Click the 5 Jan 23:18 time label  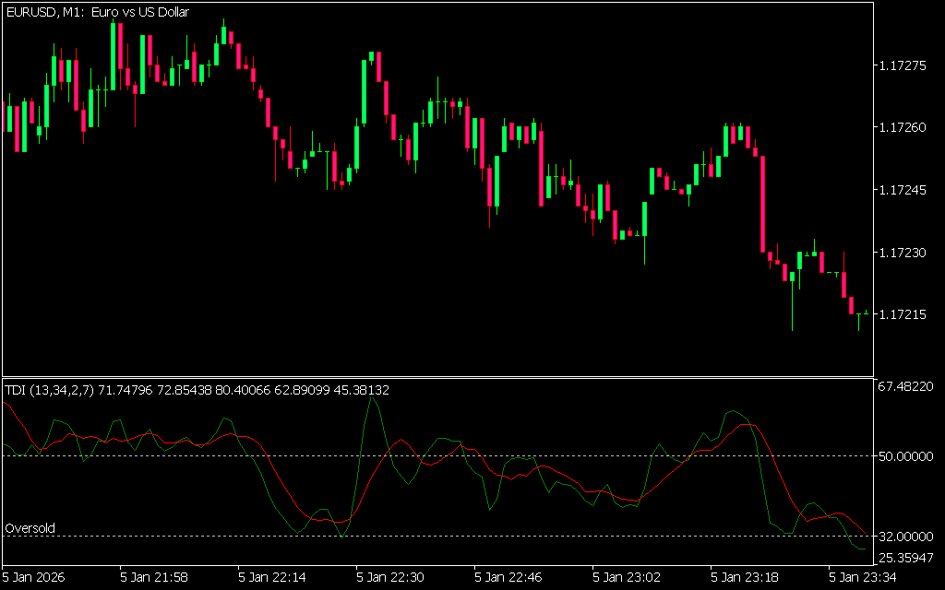pos(746,577)
